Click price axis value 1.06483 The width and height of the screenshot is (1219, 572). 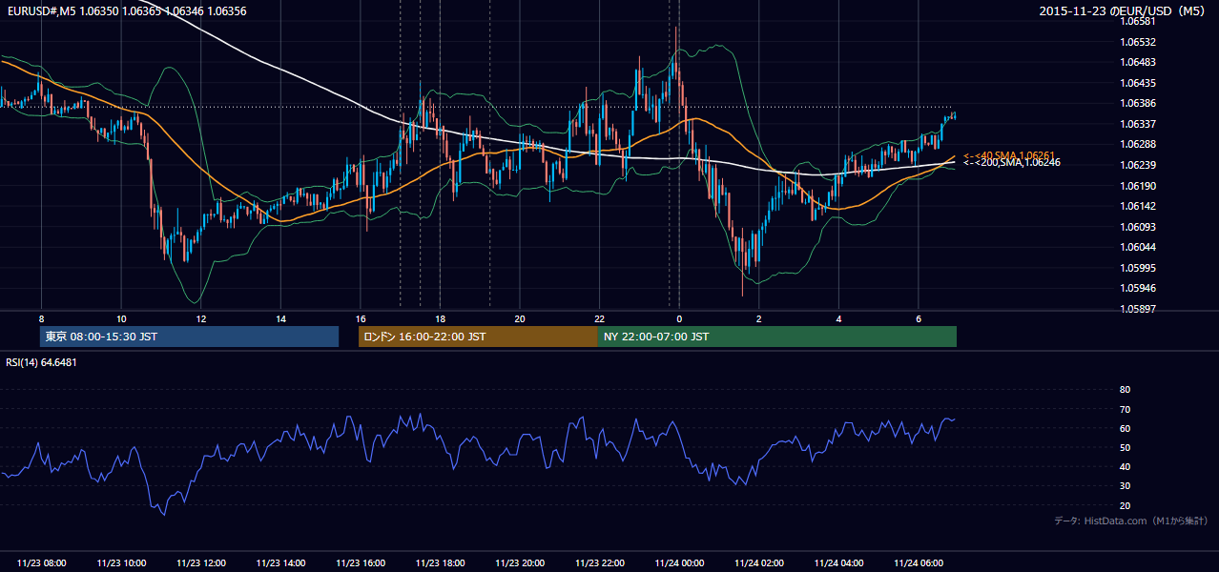point(1137,62)
